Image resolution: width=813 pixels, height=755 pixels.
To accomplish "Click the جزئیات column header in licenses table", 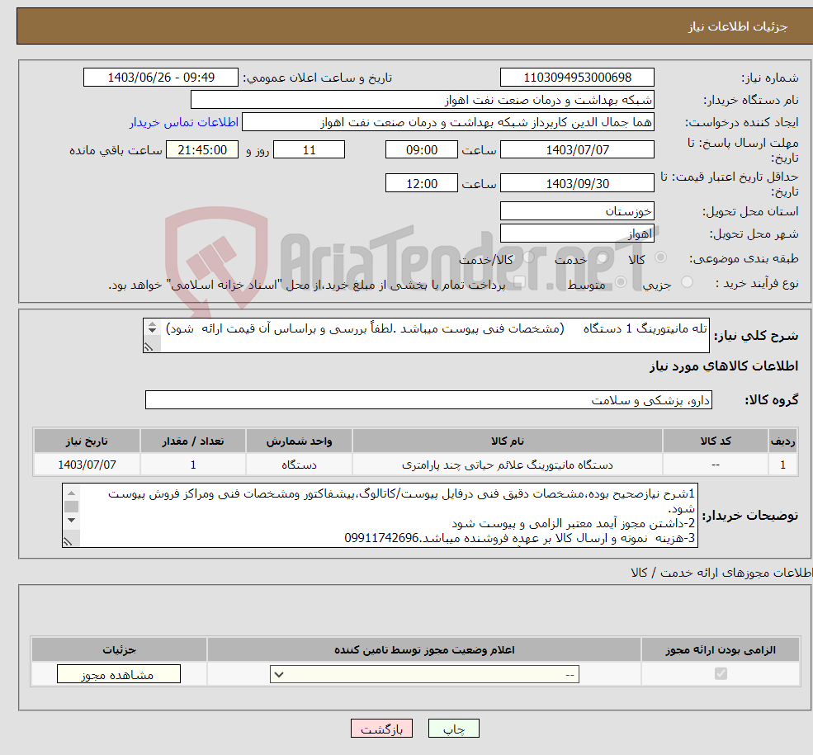I will 119,649.
